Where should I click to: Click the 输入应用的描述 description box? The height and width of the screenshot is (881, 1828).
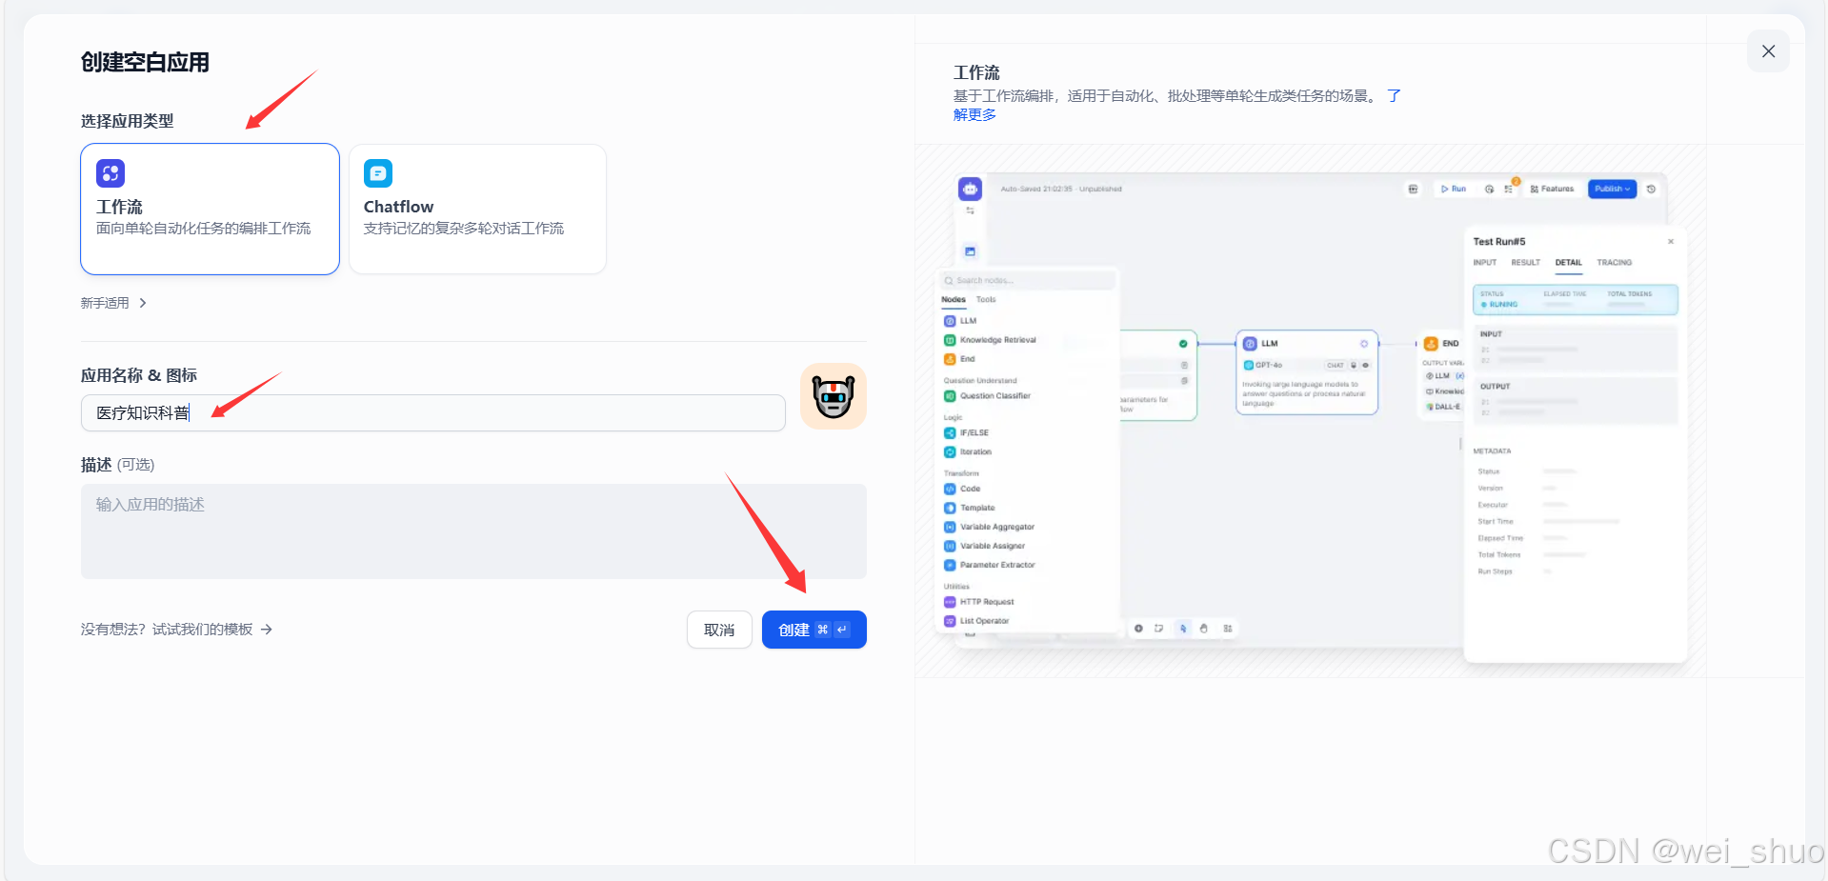[473, 531]
